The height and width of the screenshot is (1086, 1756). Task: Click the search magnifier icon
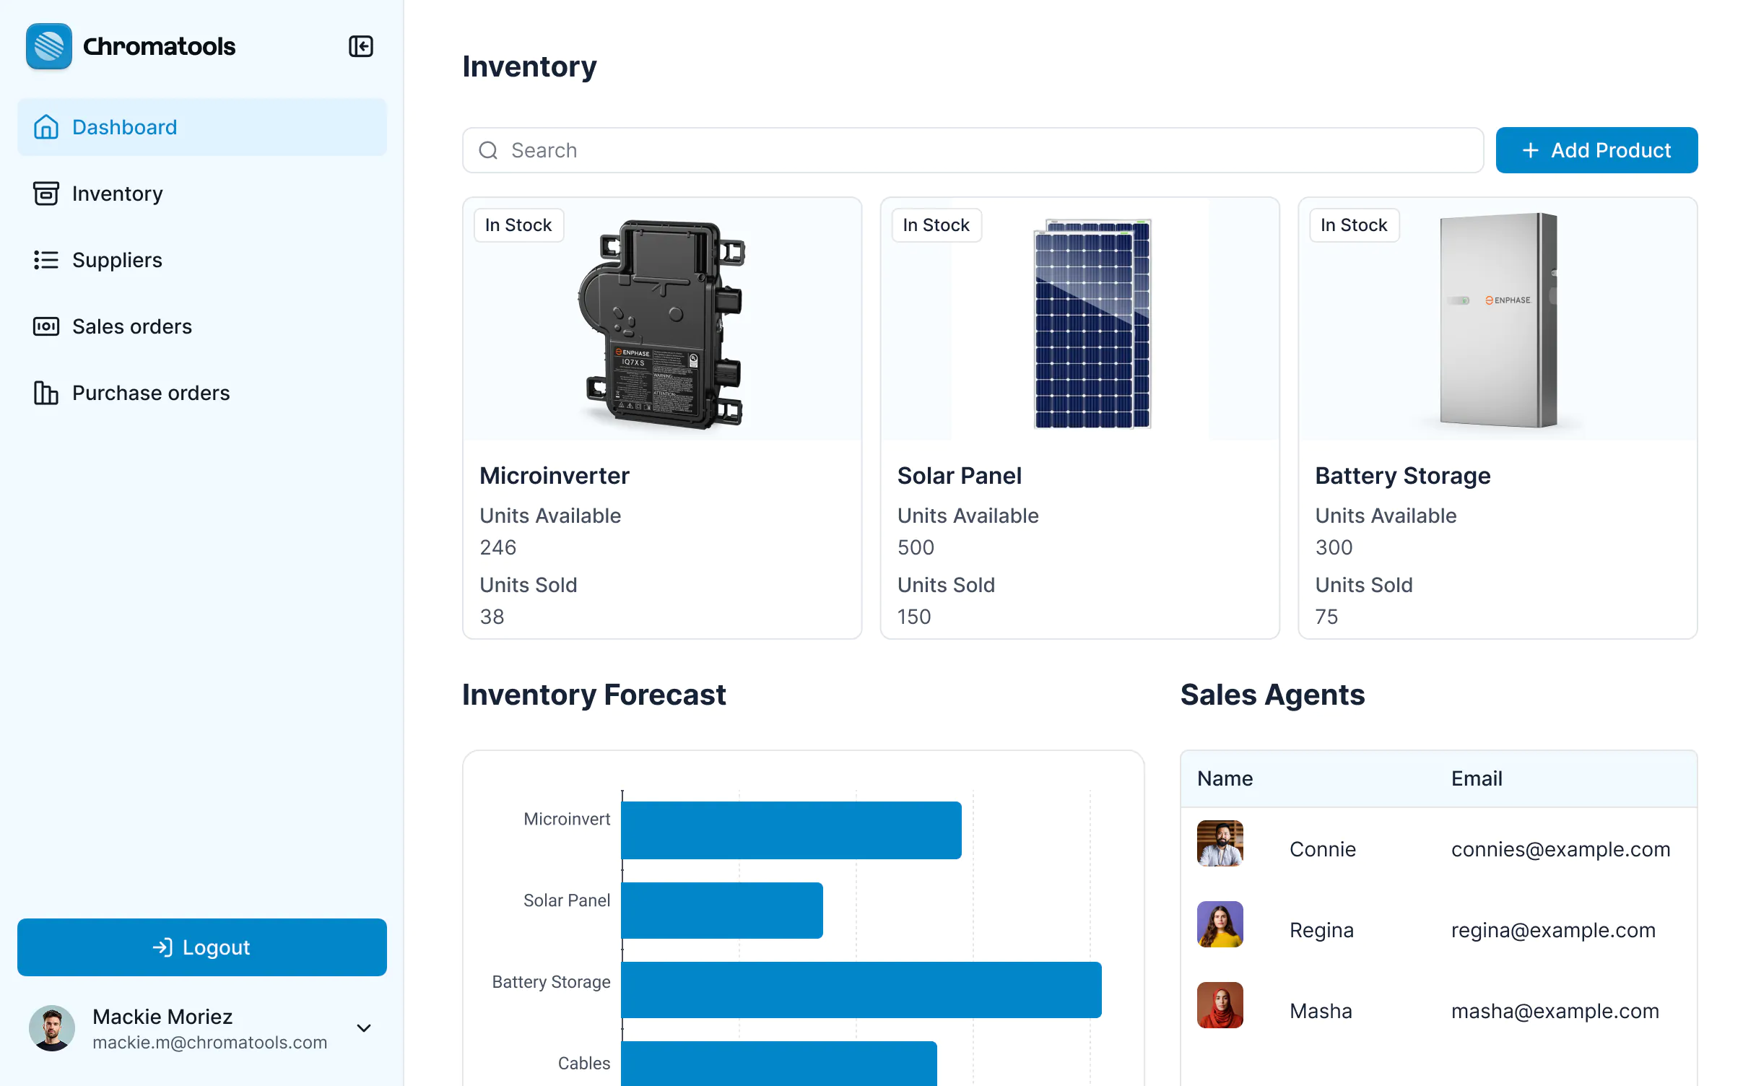coord(488,150)
